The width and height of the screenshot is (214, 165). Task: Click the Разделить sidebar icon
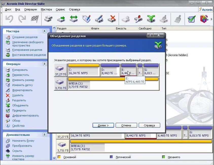pos(8,100)
